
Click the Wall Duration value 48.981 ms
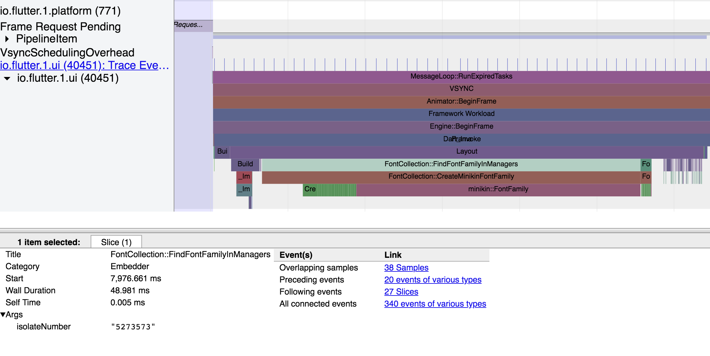pyautogui.click(x=130, y=290)
